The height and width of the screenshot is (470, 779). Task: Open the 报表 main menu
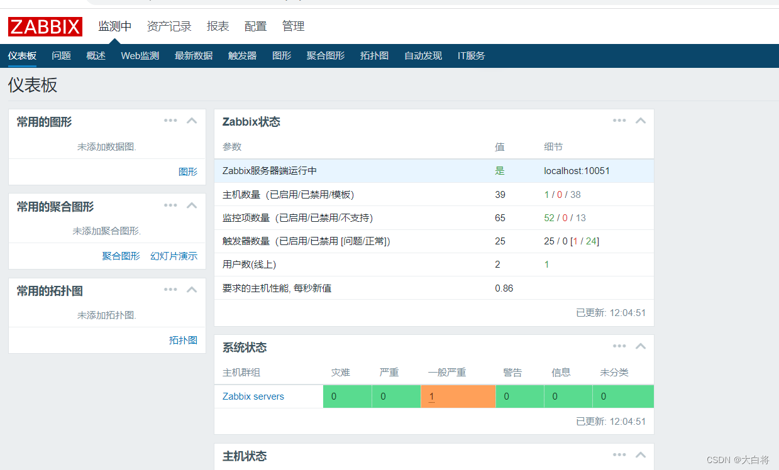point(218,26)
